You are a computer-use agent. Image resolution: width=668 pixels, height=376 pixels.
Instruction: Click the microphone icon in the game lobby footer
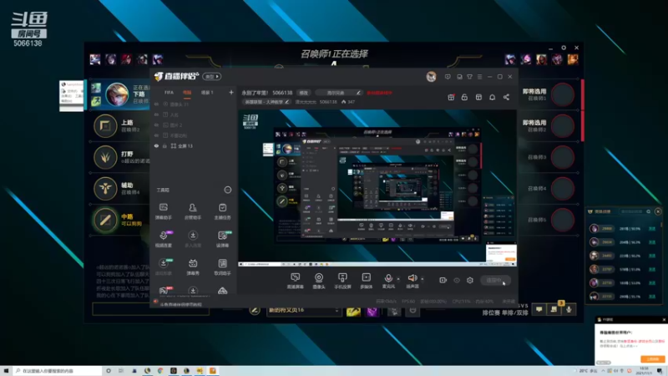[569, 309]
